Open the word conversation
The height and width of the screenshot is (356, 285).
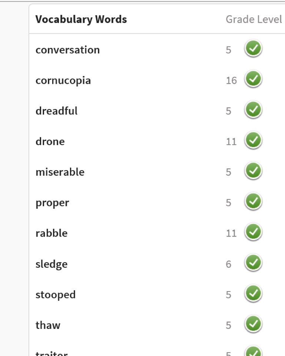click(x=67, y=50)
